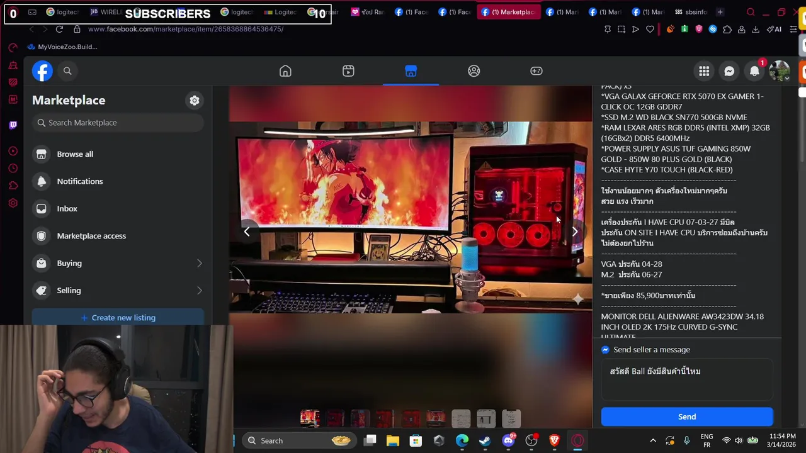Click the site padlock icon in address bar
This screenshot has width=806, height=453.
click(77, 29)
